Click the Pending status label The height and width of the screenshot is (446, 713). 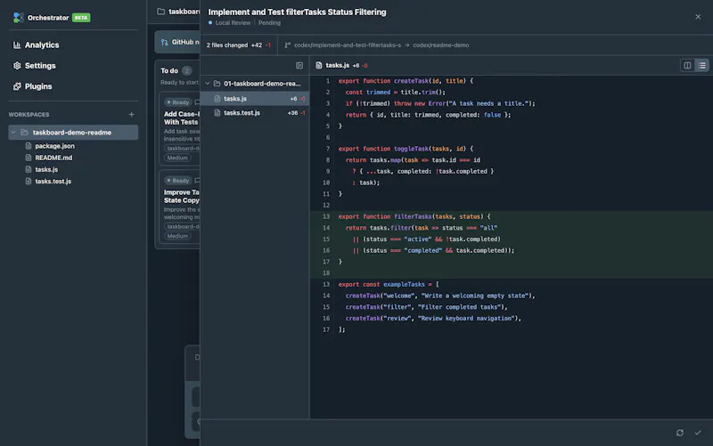[269, 23]
